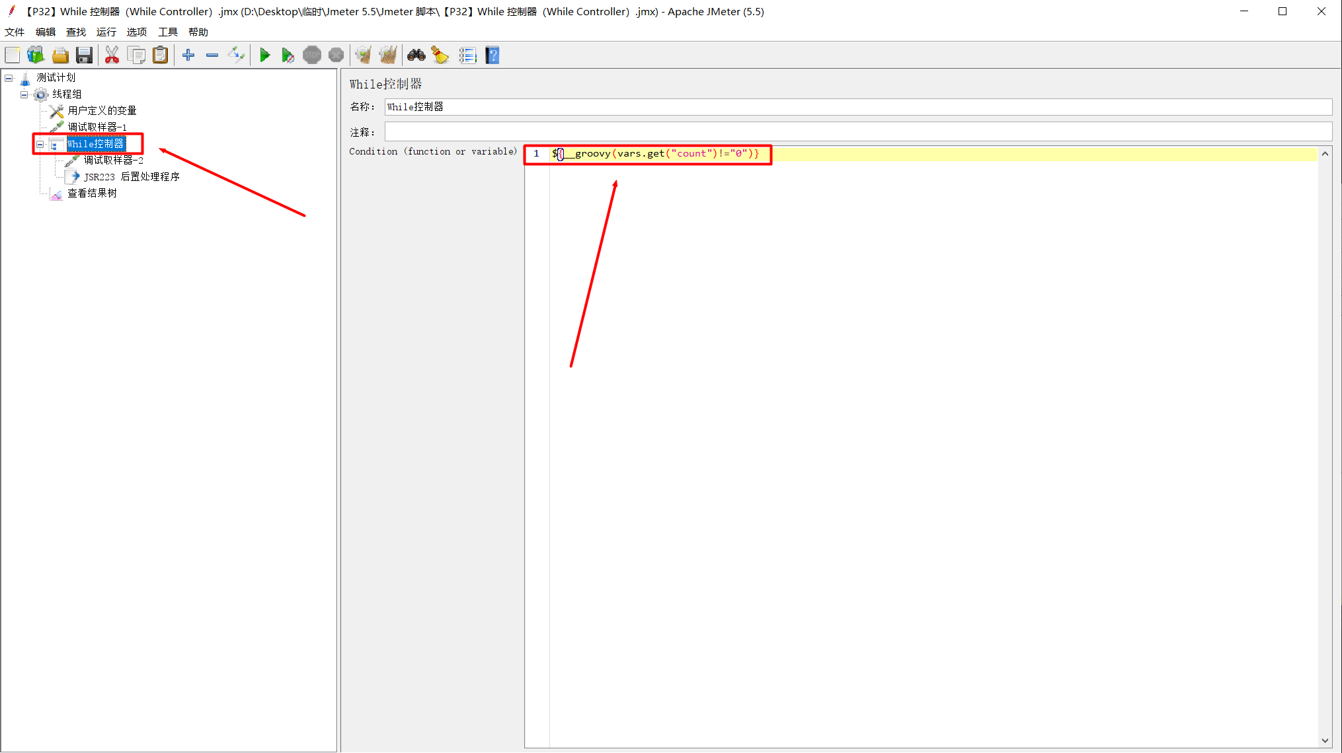Click the Stop test icon
The width and height of the screenshot is (1342, 753).
pos(312,55)
